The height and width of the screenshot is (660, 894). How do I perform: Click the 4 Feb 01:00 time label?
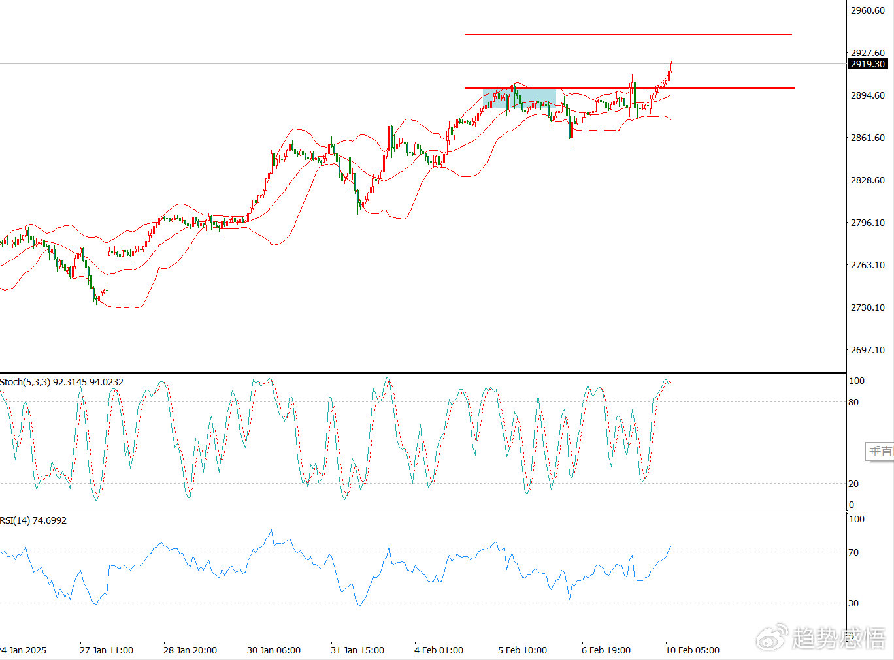439,650
